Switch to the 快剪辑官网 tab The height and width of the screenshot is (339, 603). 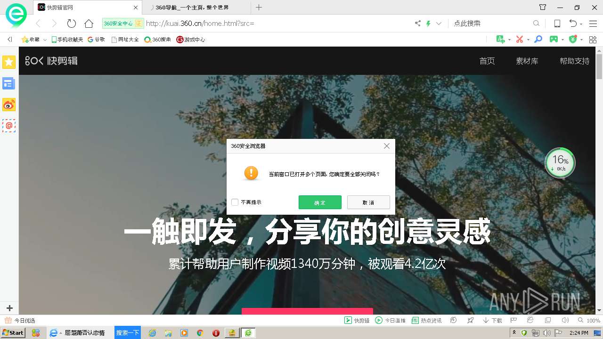click(88, 7)
